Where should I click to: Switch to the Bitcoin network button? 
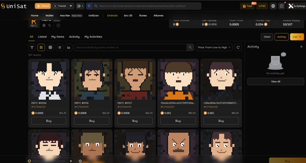coord(43,6)
